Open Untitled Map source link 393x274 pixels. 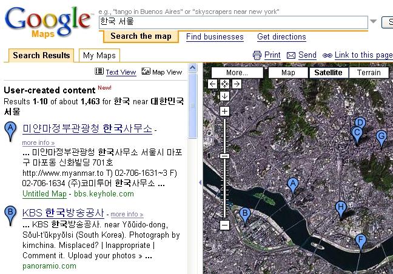[x=45, y=194]
